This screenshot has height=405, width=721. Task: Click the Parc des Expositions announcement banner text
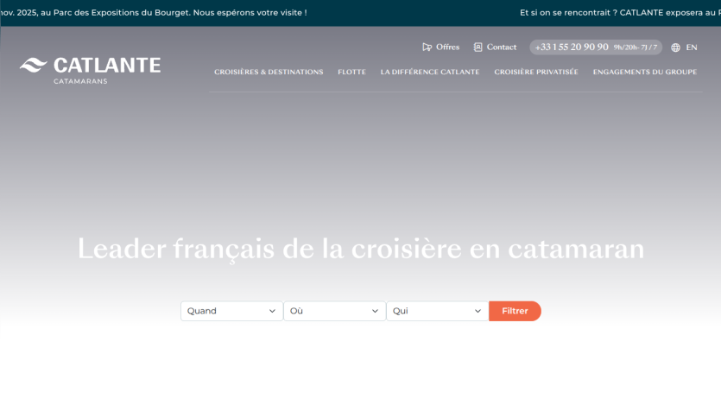[154, 13]
